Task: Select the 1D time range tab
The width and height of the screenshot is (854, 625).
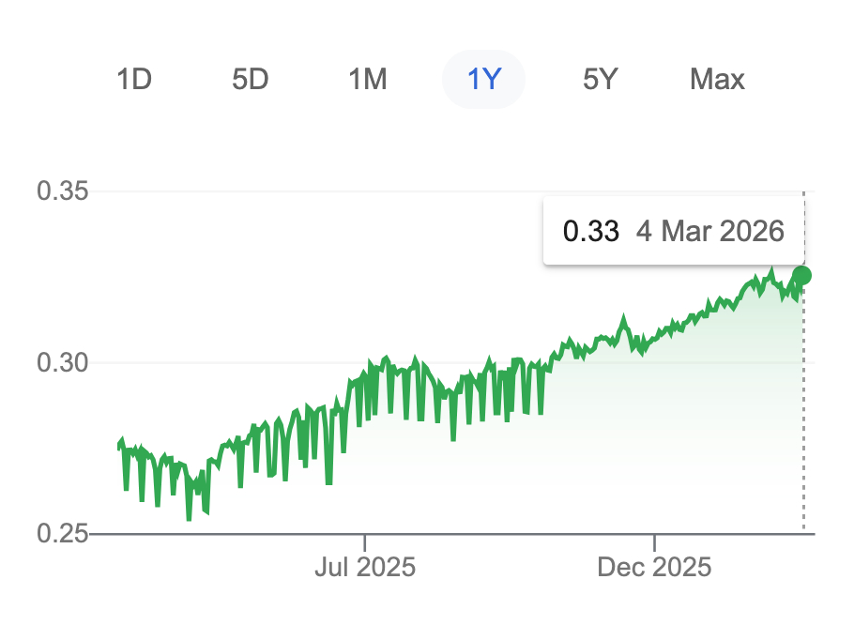Action: (x=134, y=80)
